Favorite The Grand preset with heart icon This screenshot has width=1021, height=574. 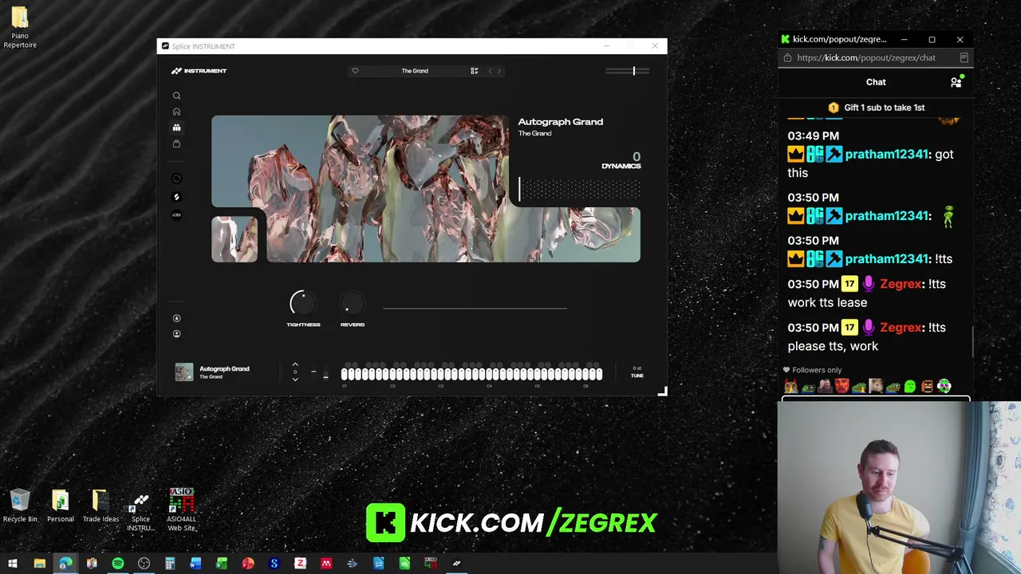[x=355, y=71]
